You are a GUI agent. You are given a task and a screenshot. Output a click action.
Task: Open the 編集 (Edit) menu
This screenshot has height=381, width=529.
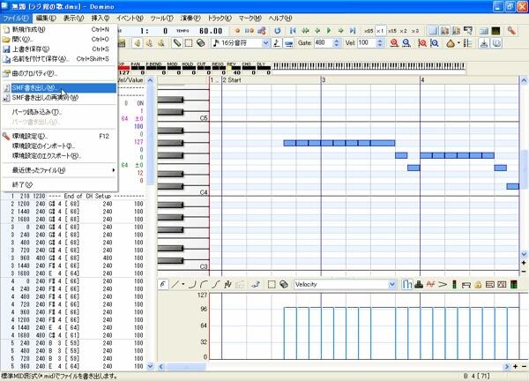[46, 18]
